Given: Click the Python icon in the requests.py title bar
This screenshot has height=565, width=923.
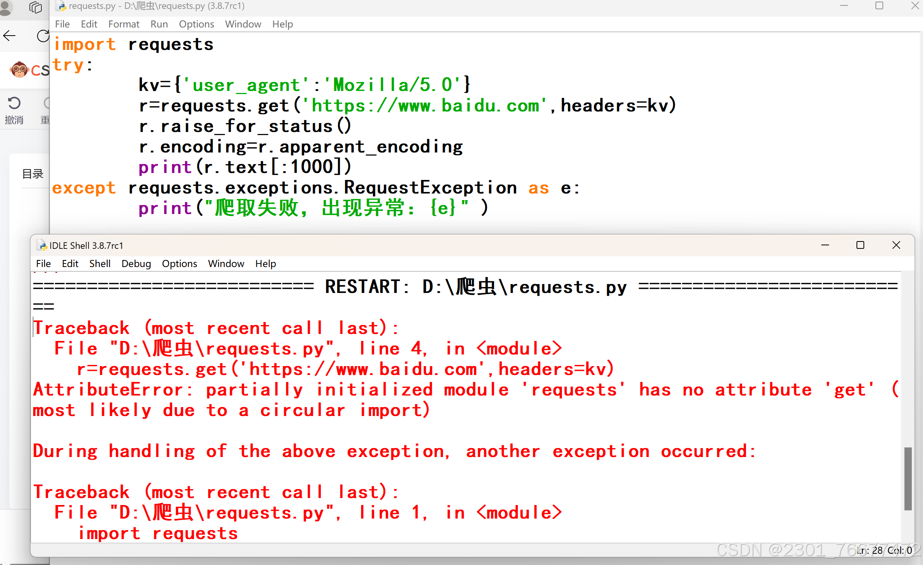Looking at the screenshot, I should pyautogui.click(x=61, y=6).
